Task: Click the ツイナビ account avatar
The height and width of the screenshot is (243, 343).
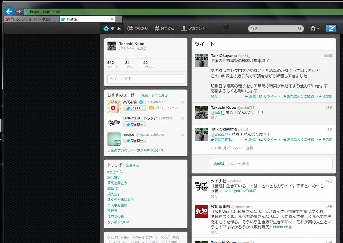Action: [x=201, y=187]
